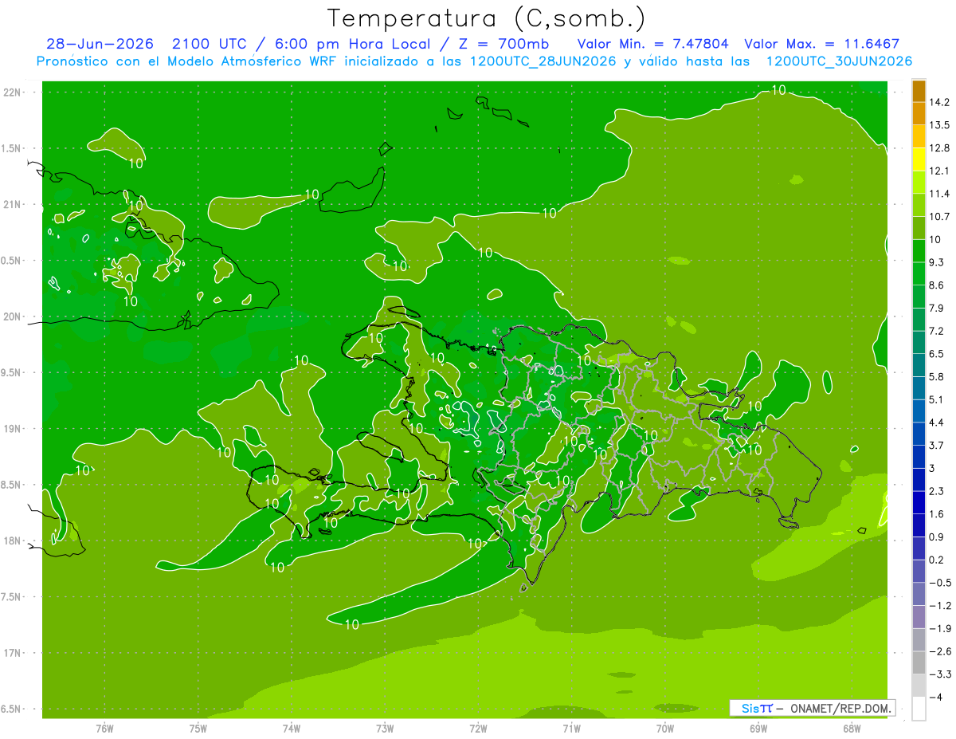956x739 pixels.
Task: Click the '10.7' color scale value
Action: tap(938, 217)
